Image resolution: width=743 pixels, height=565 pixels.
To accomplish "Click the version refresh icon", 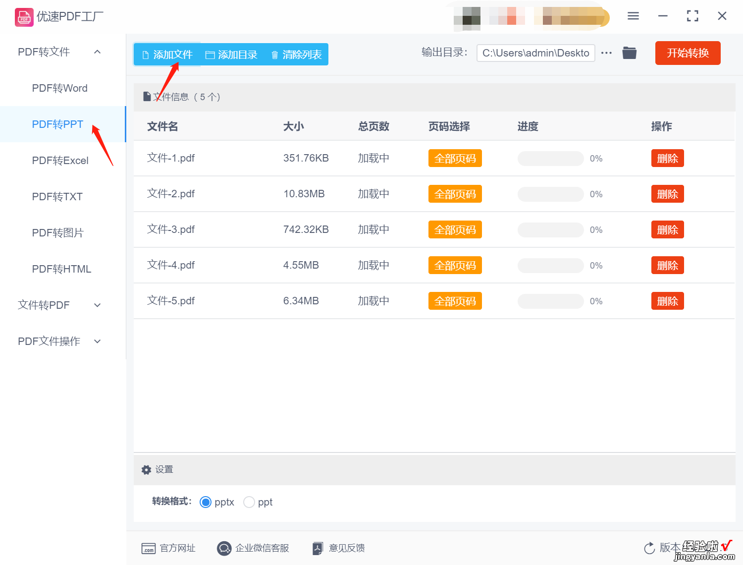I will click(x=649, y=548).
